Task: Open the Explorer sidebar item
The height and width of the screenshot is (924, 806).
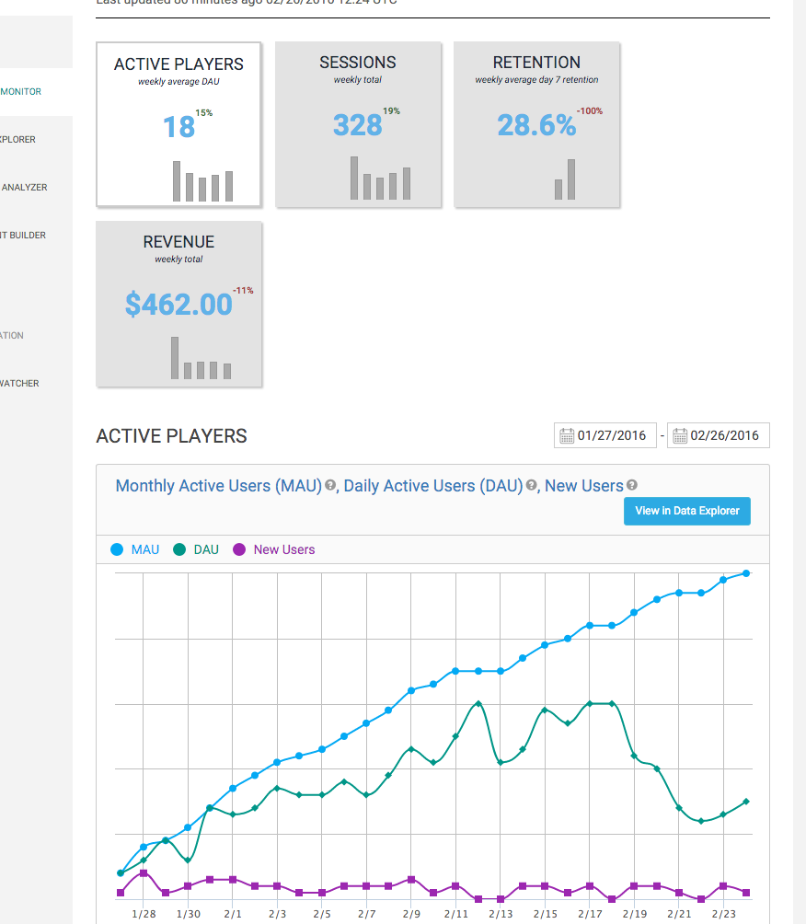Action: point(17,140)
